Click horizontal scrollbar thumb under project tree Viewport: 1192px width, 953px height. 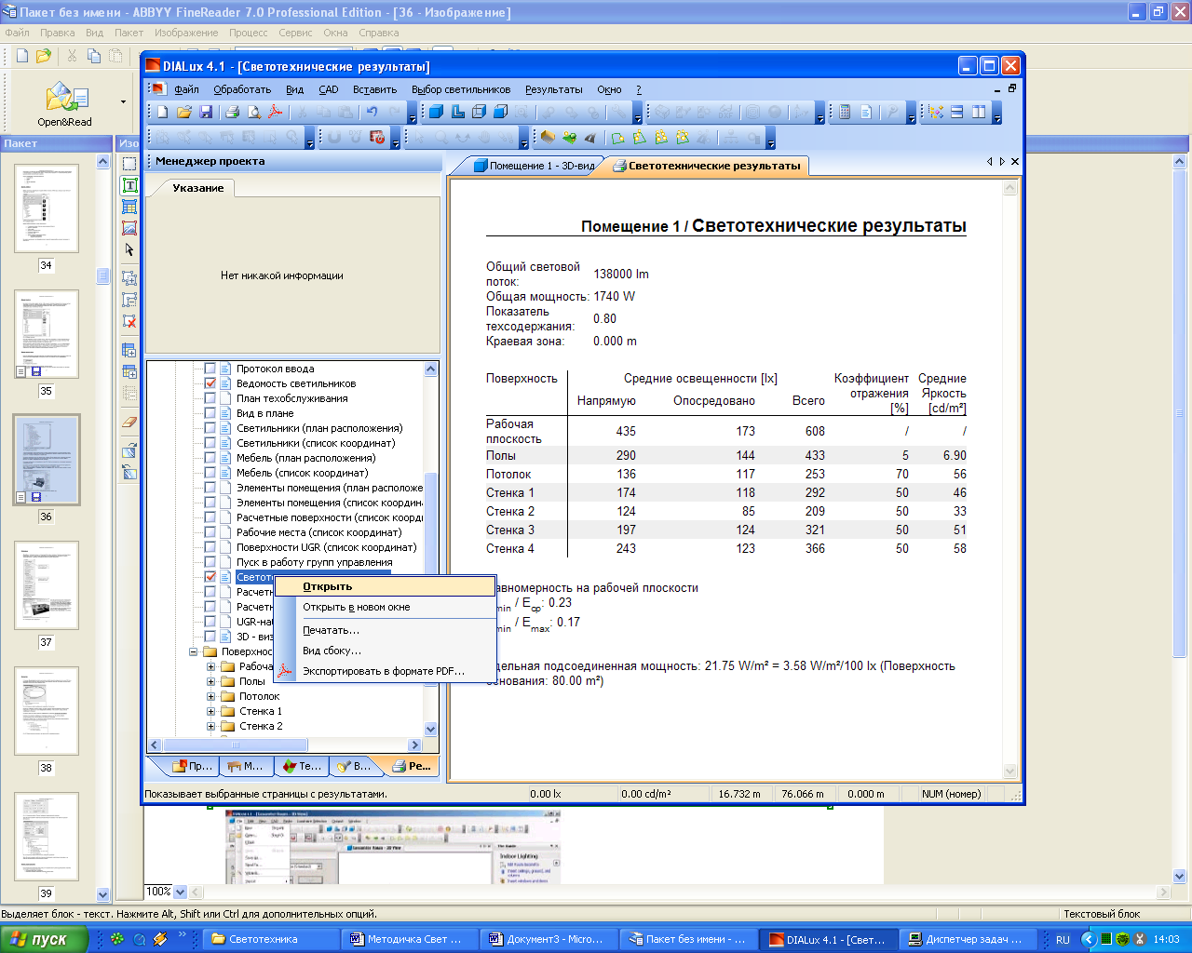[236, 745]
